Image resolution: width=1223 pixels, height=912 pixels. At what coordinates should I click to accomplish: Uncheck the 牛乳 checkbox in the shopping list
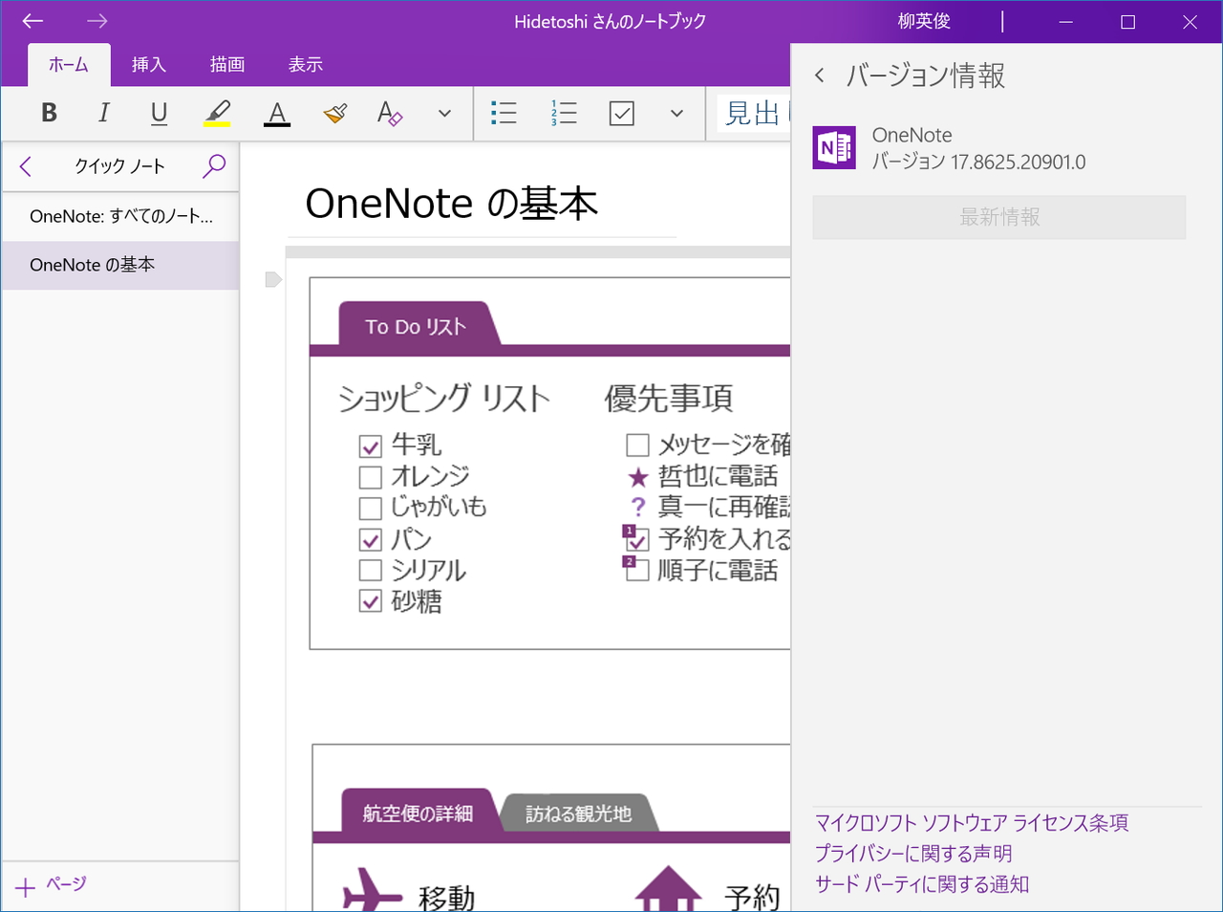click(371, 445)
